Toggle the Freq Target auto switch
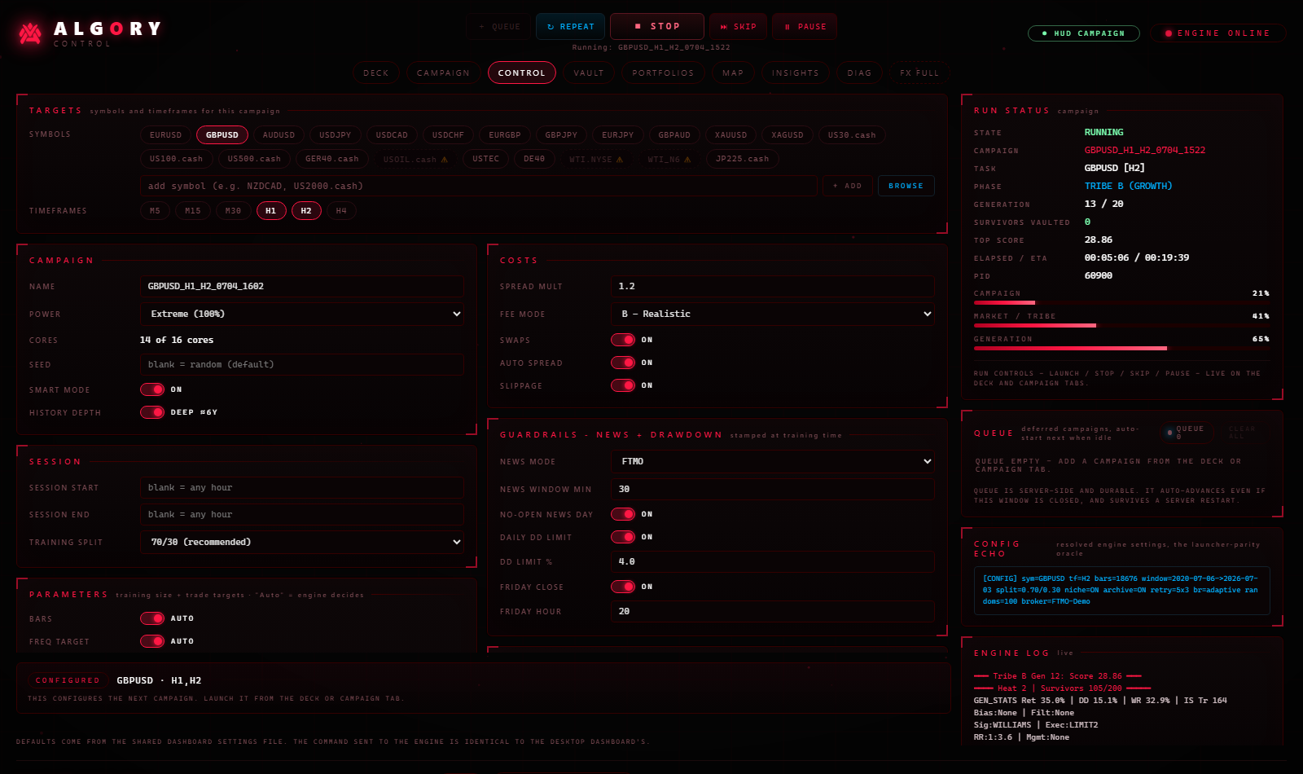The height and width of the screenshot is (774, 1303). (152, 641)
